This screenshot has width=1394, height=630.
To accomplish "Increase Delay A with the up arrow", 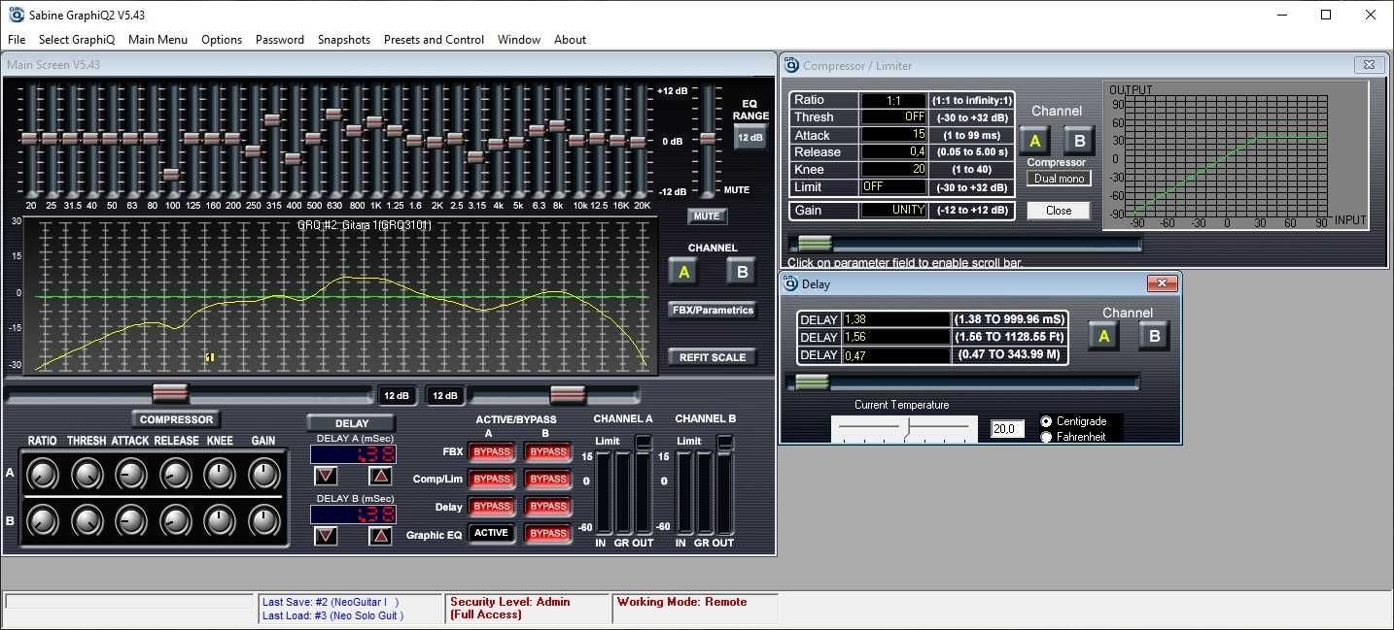I will point(381,476).
